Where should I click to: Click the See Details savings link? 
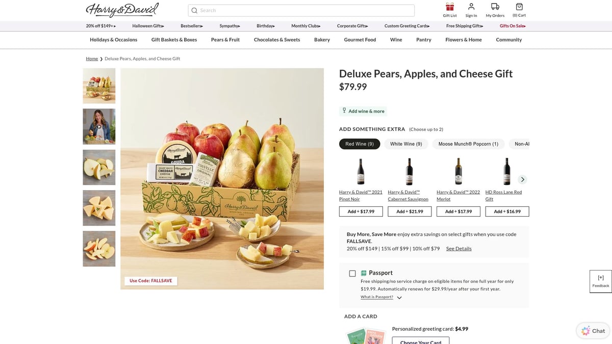coord(458,248)
